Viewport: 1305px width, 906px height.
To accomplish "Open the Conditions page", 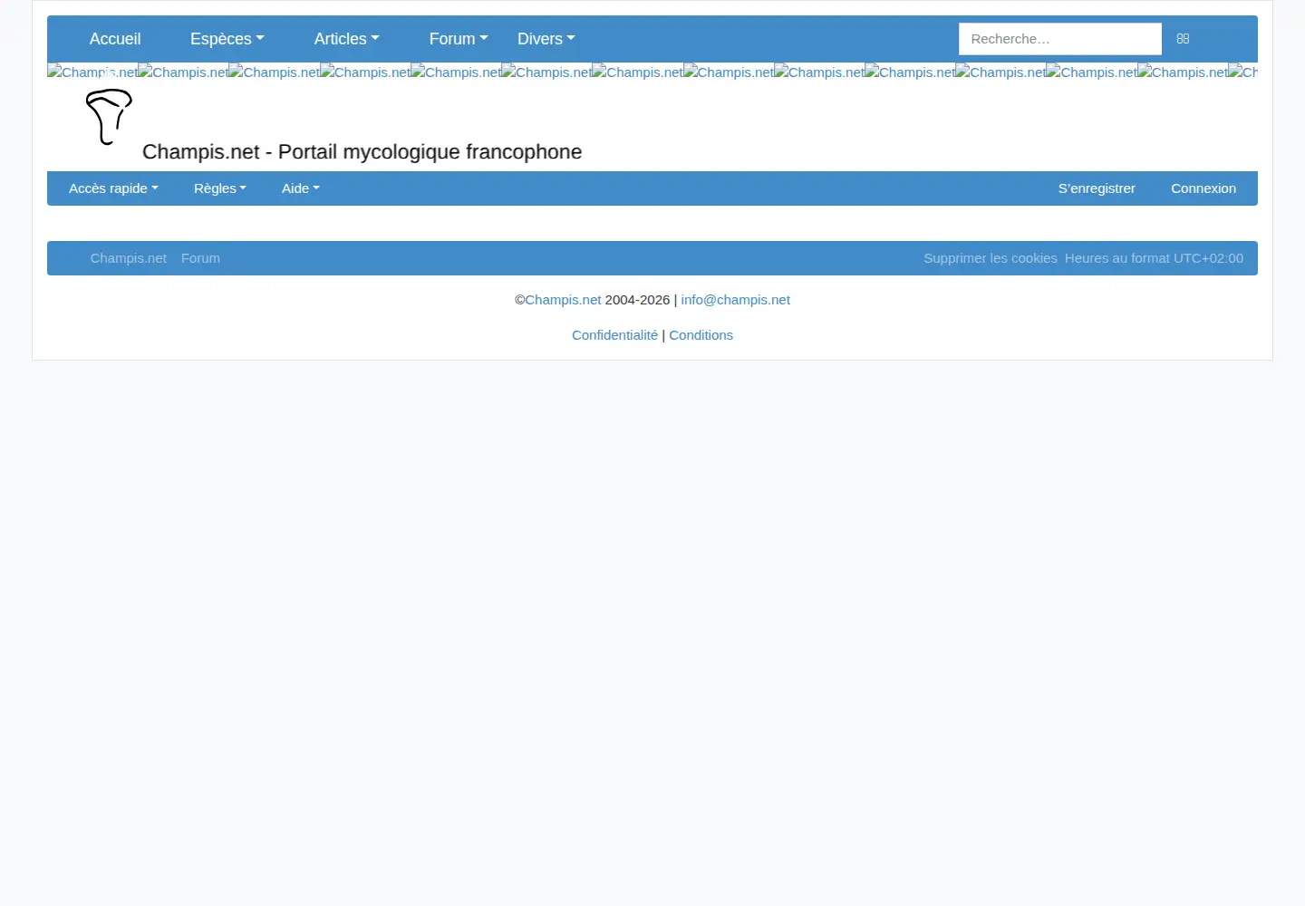I will (x=701, y=335).
